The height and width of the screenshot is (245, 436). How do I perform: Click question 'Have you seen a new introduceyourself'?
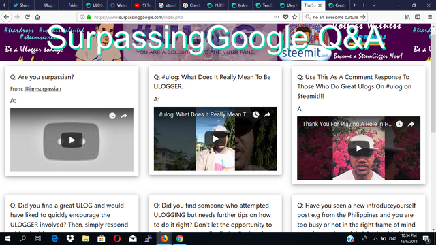click(x=356, y=215)
